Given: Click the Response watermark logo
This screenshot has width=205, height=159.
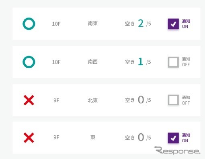Looking at the screenshot, I should [177, 150].
